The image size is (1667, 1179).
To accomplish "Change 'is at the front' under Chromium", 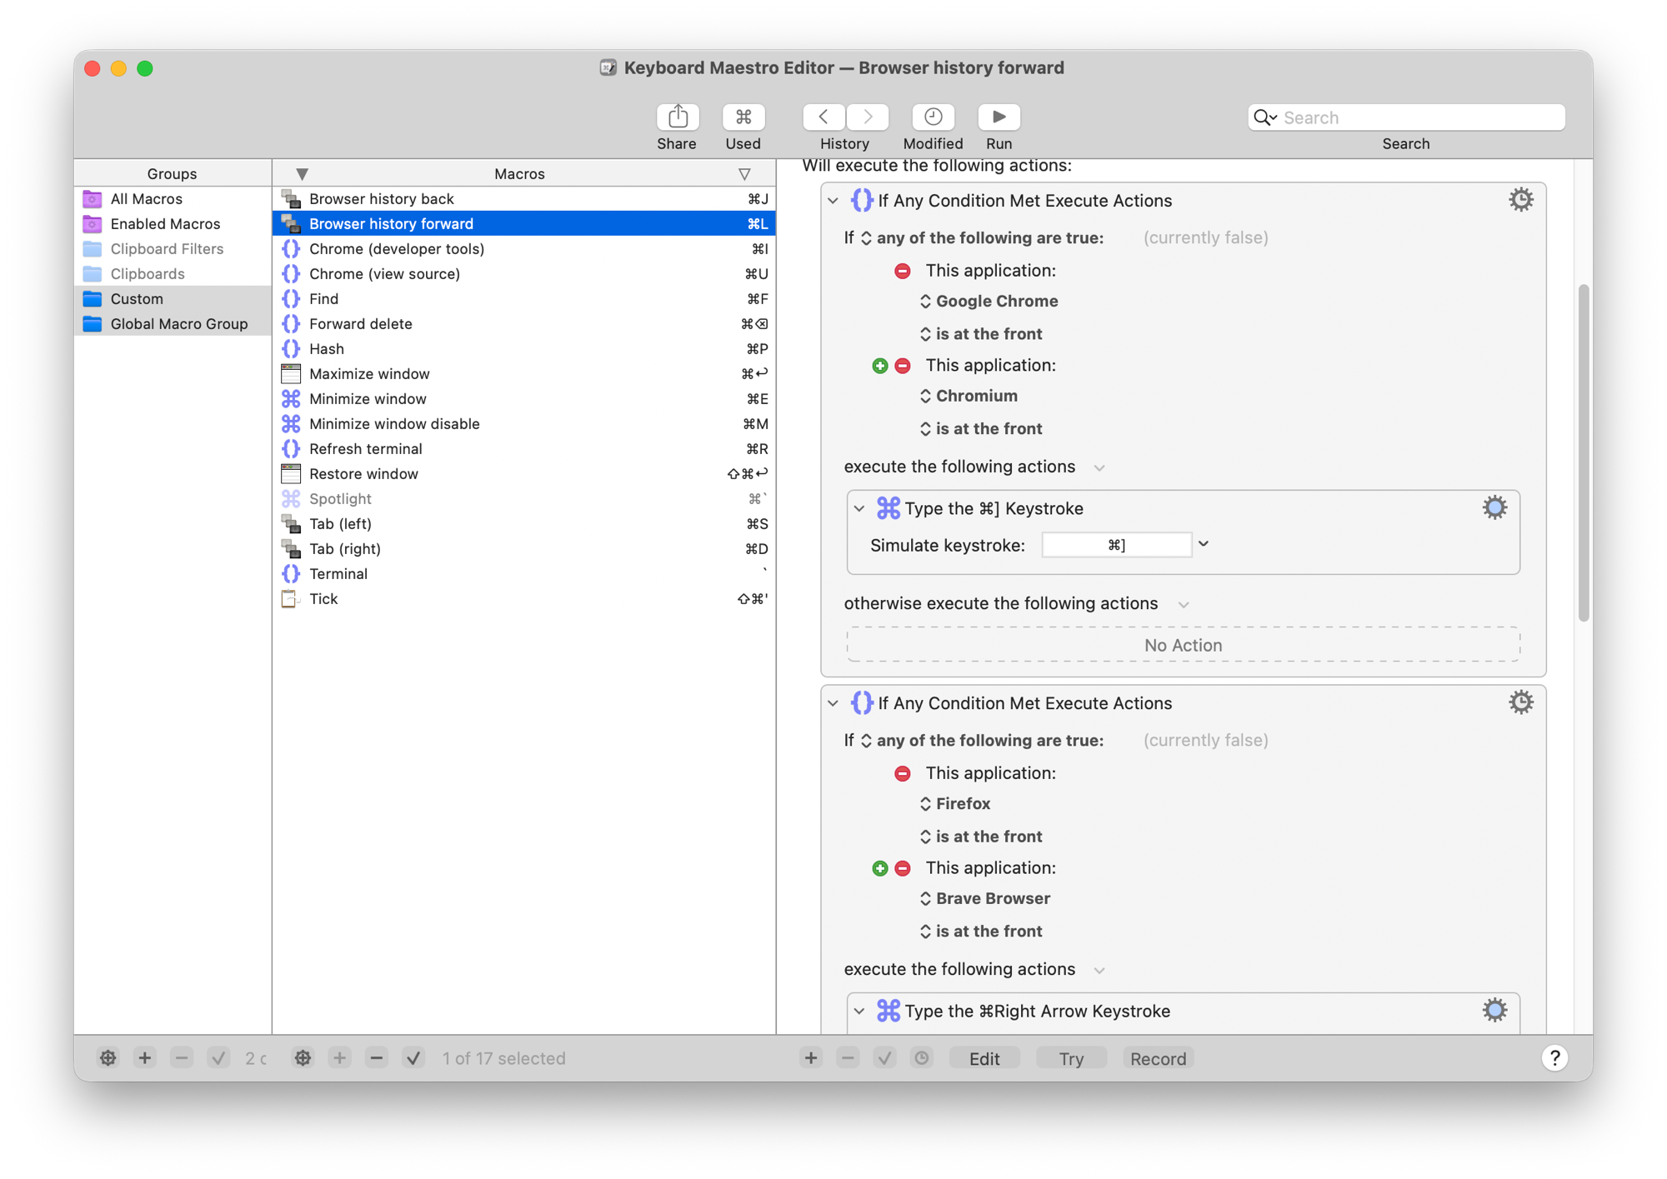I will tap(981, 429).
